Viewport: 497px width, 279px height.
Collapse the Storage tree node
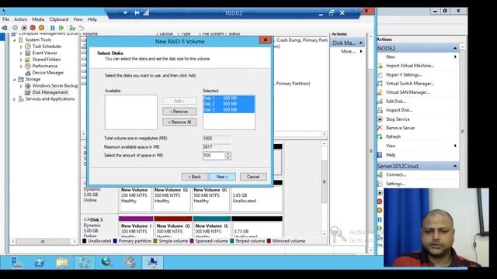(x=14, y=79)
